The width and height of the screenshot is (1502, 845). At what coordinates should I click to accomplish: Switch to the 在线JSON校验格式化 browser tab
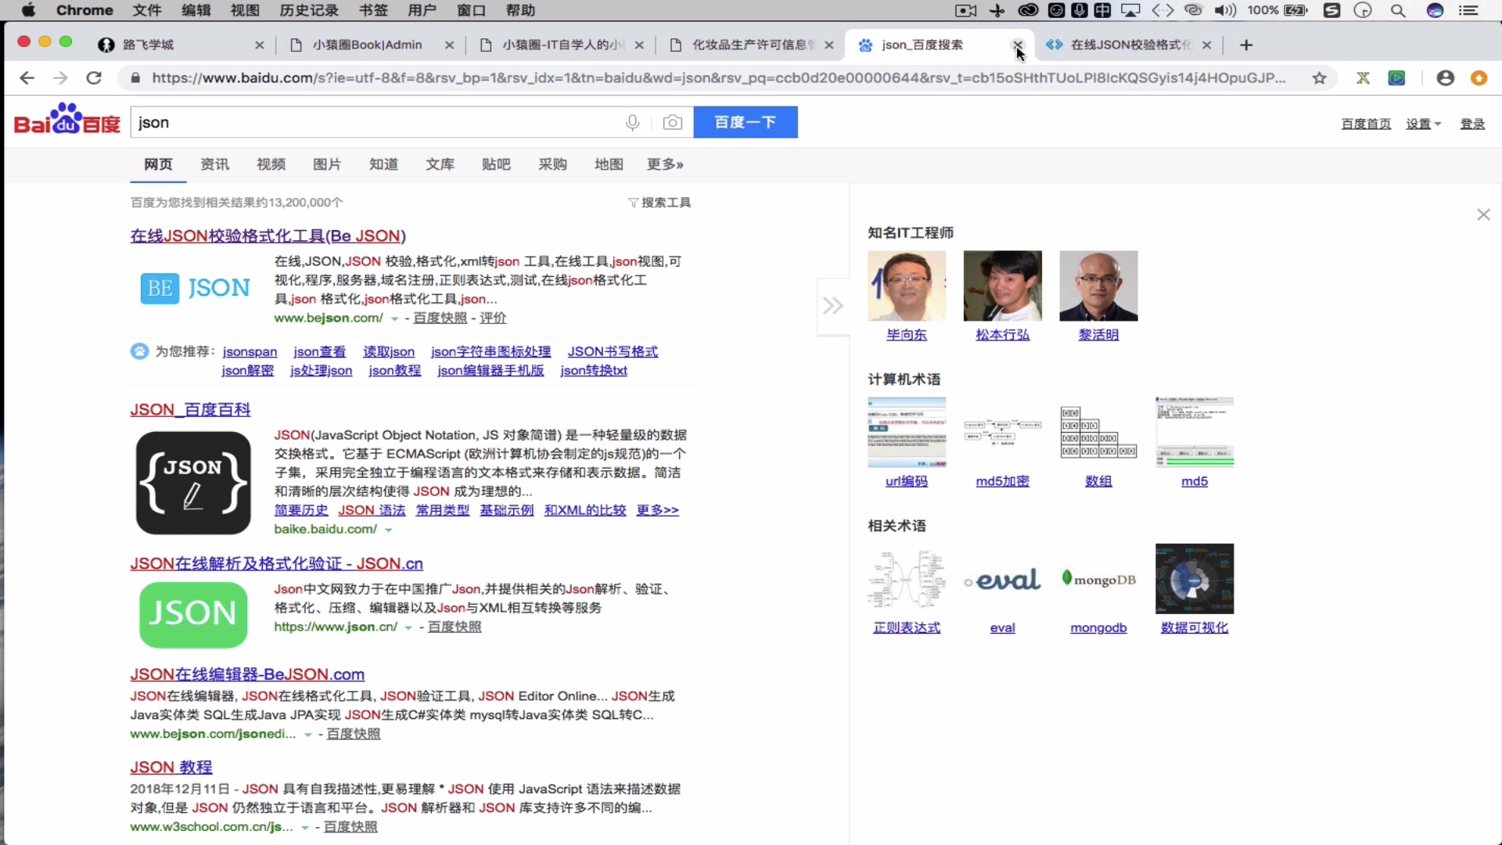click(1124, 45)
